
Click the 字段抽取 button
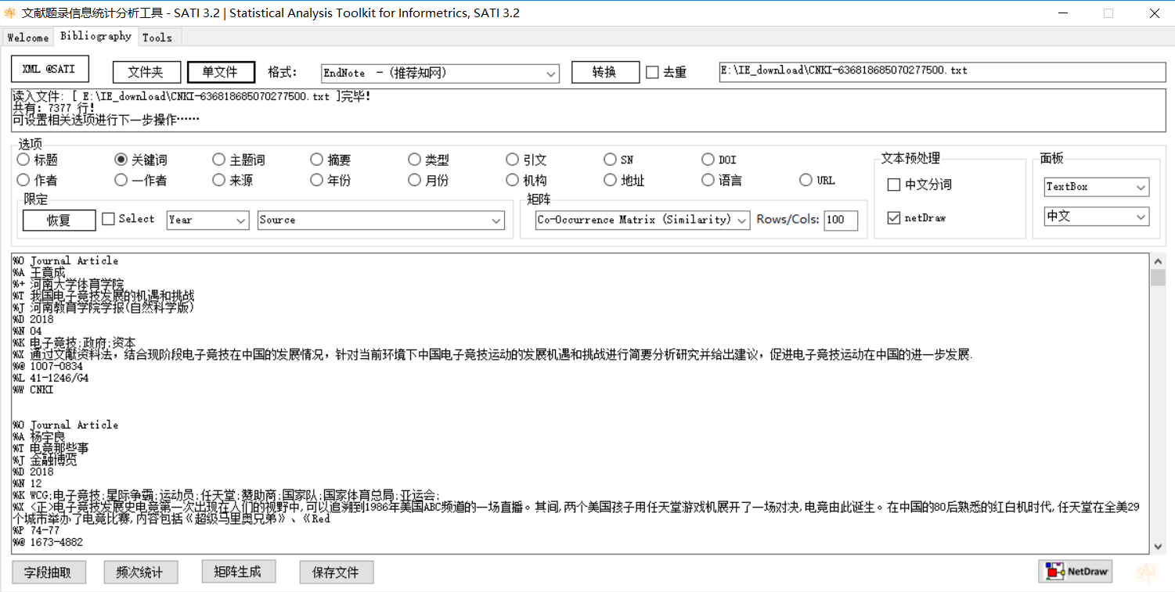point(49,572)
